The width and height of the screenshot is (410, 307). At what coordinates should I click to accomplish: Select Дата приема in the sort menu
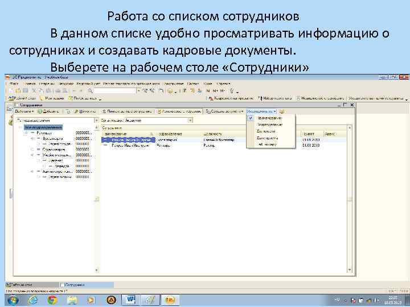click(270, 138)
